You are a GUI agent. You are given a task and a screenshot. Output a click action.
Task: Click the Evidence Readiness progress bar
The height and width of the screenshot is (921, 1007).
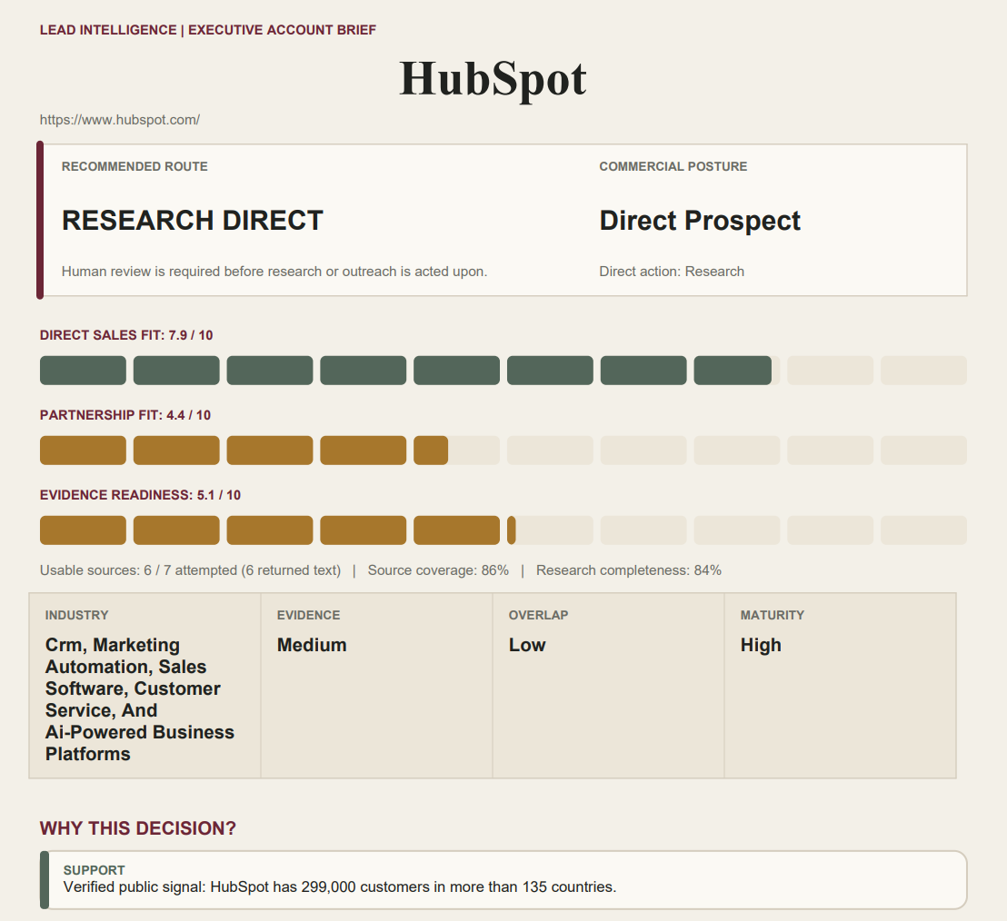coord(503,530)
